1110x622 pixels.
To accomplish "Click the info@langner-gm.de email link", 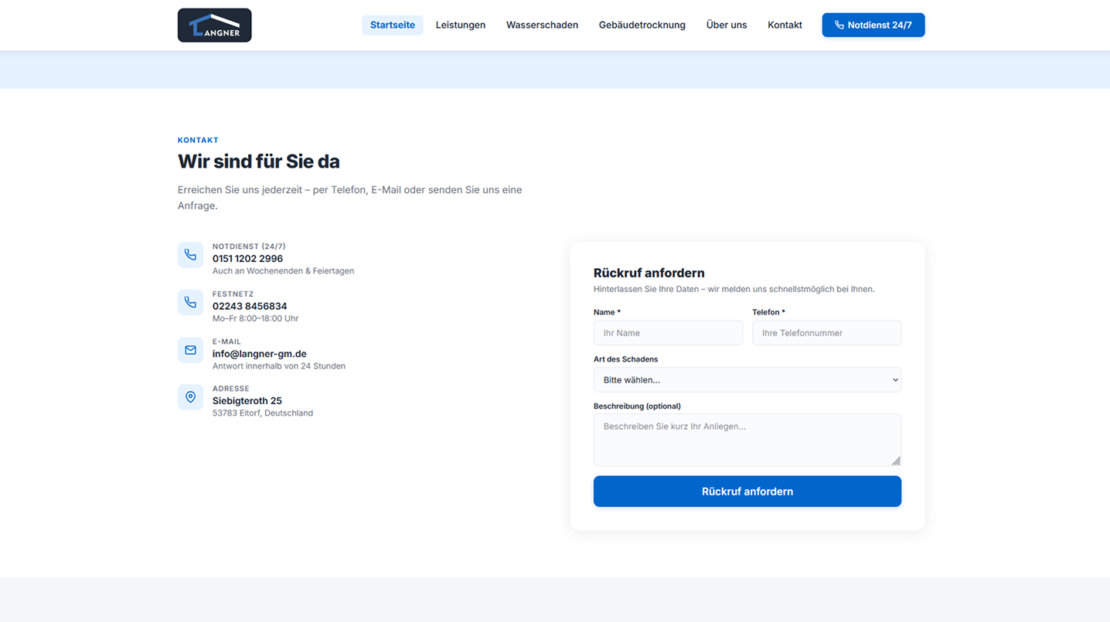I will pyautogui.click(x=259, y=354).
